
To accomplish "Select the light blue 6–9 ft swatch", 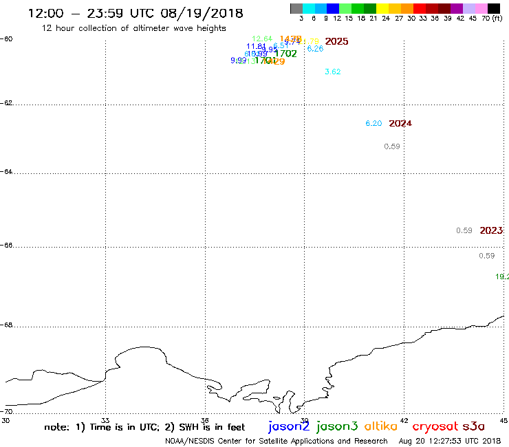I will point(321,8).
